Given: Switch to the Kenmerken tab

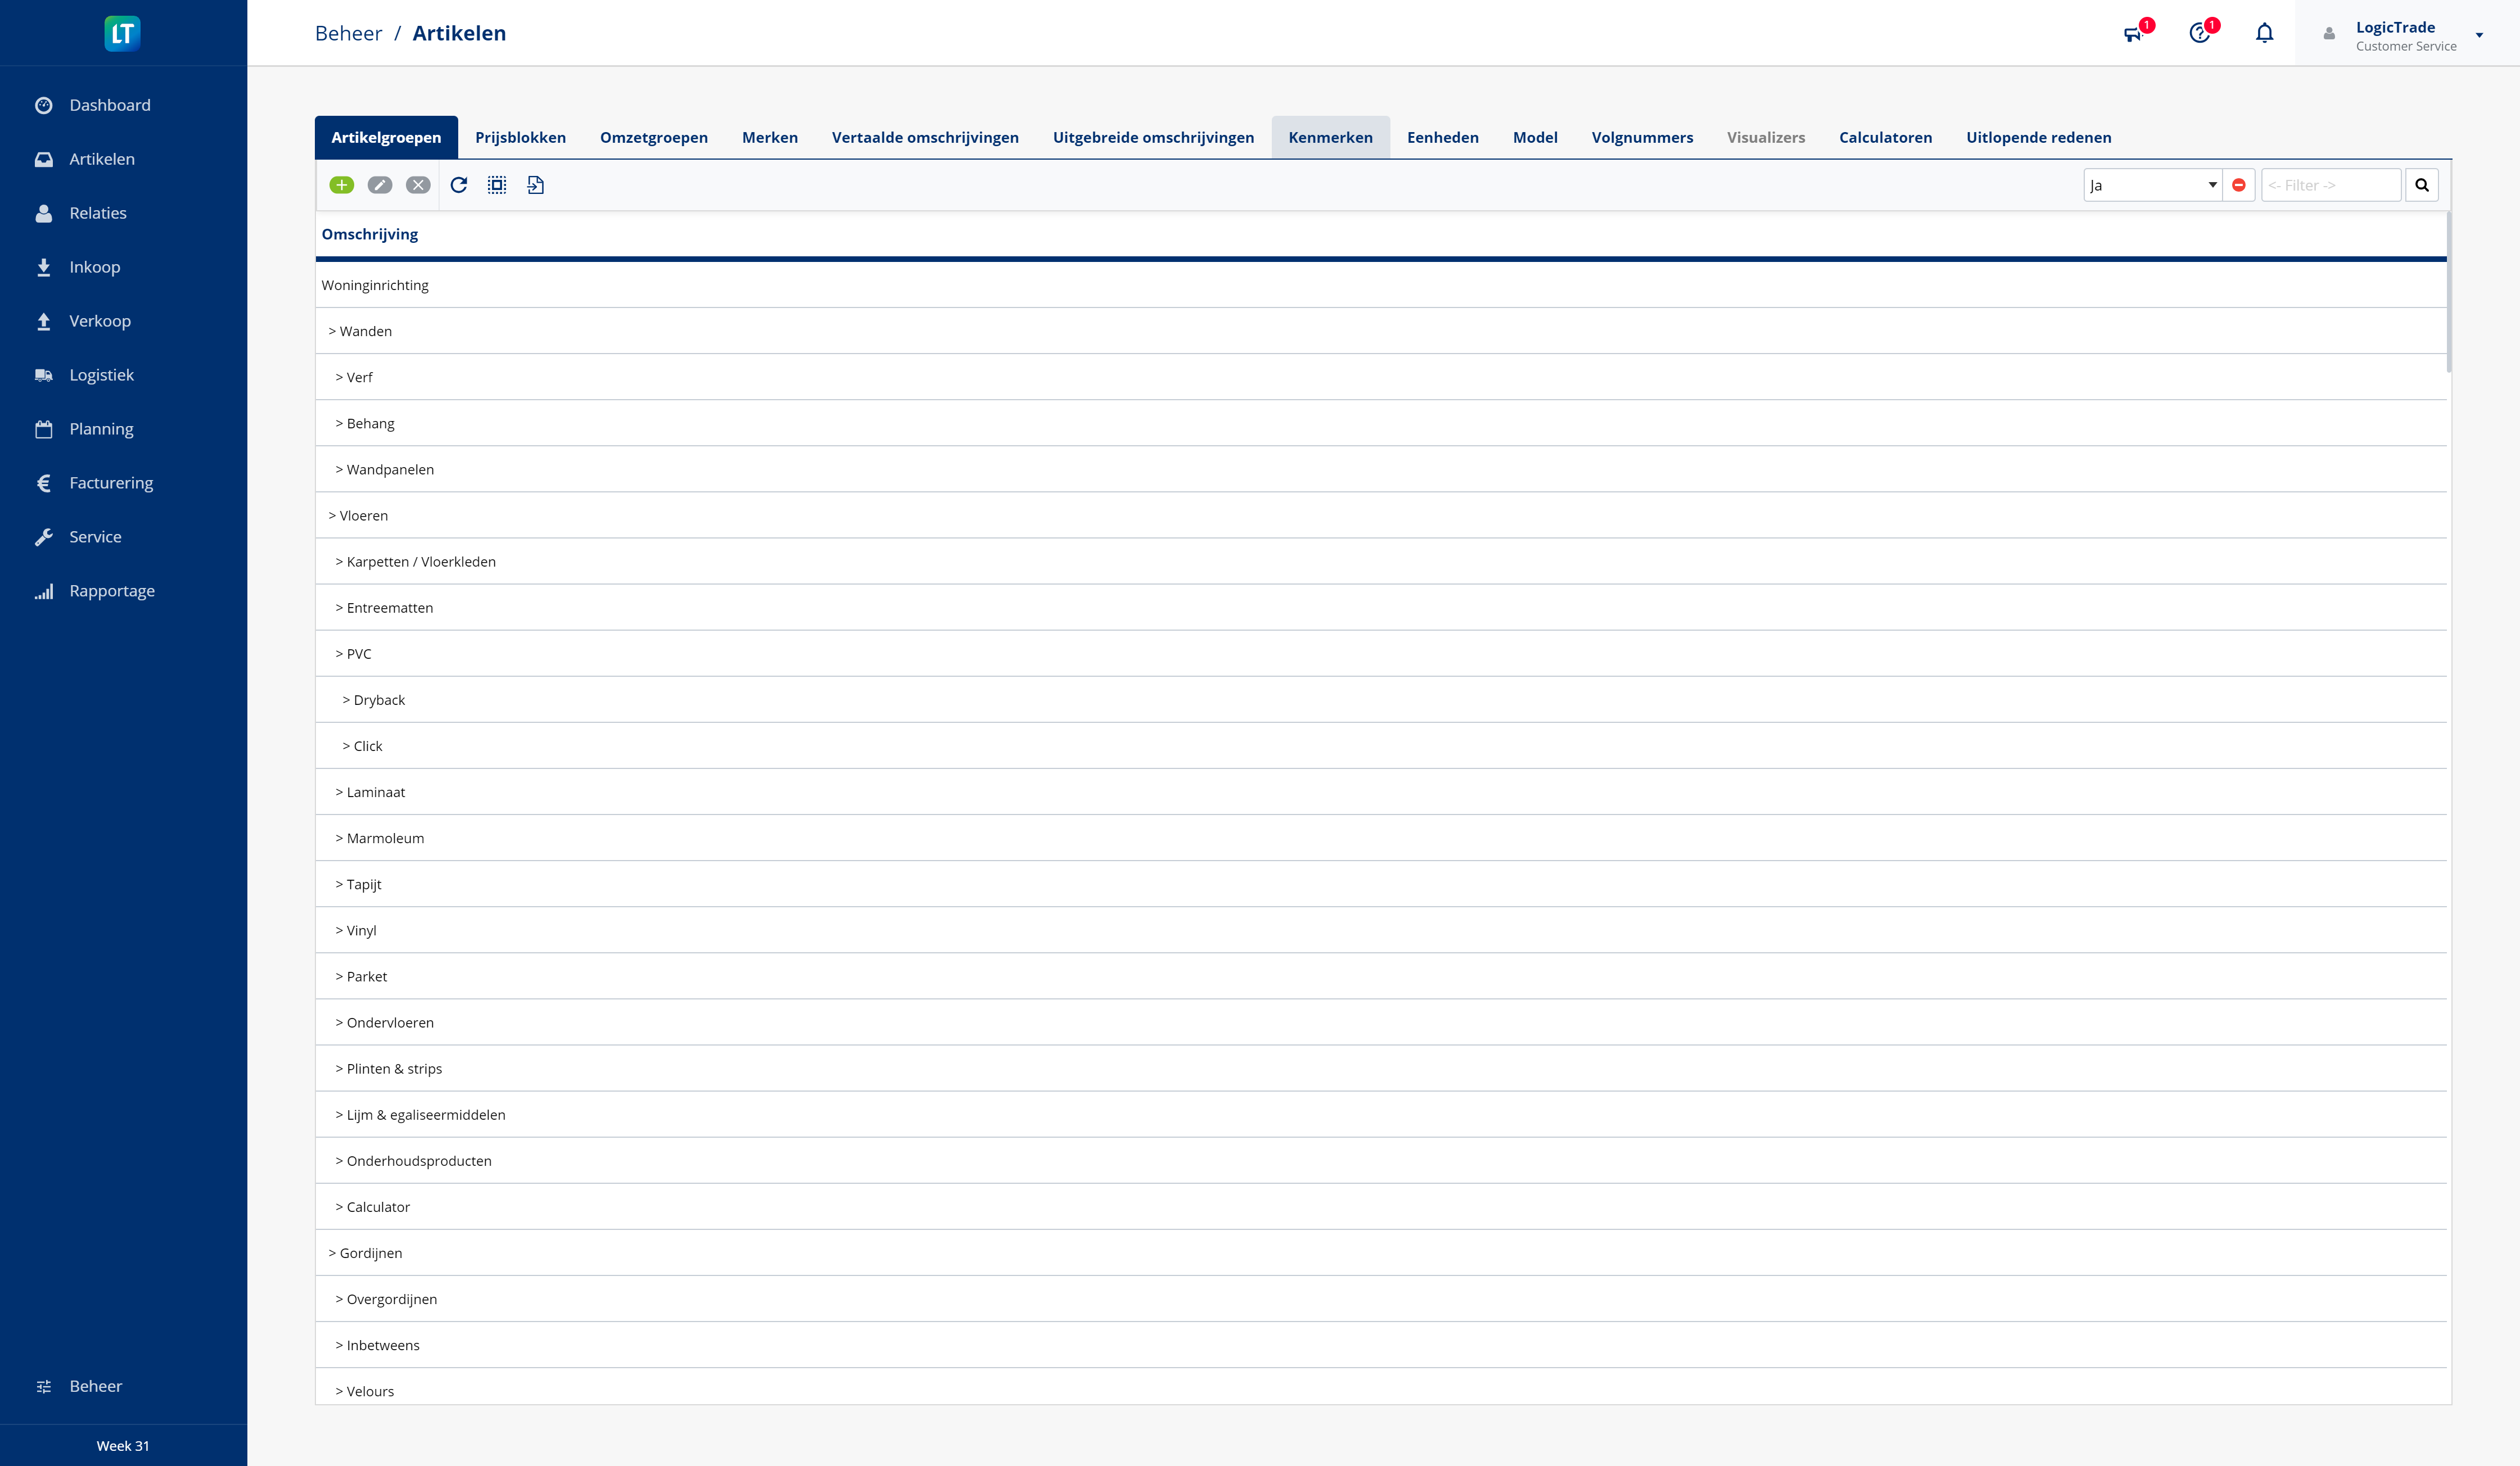Looking at the screenshot, I should click(x=1330, y=137).
